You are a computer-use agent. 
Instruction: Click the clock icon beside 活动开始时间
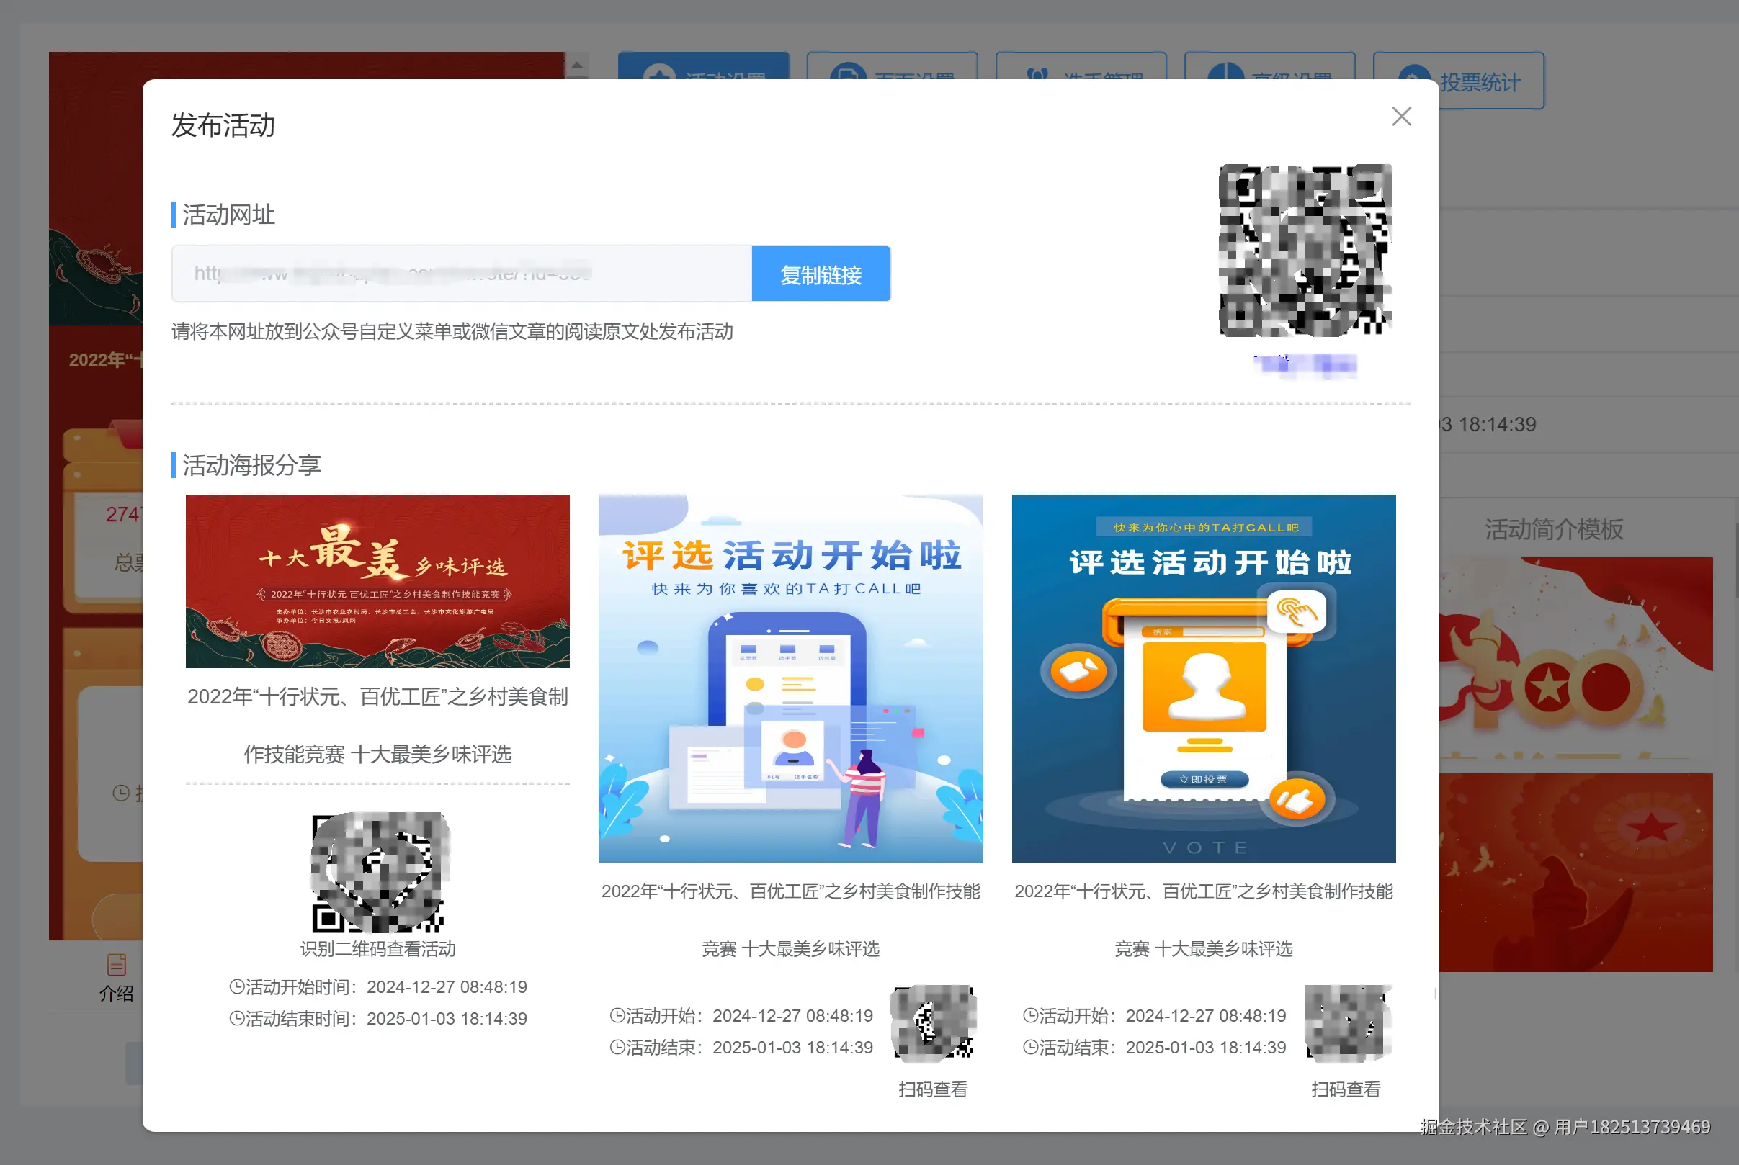point(237,986)
